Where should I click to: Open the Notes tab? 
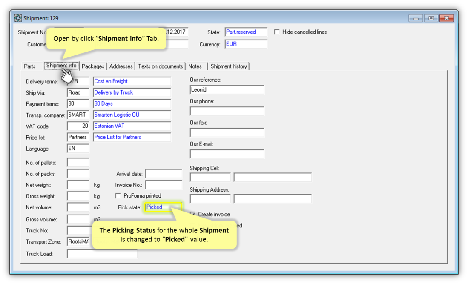(x=195, y=66)
